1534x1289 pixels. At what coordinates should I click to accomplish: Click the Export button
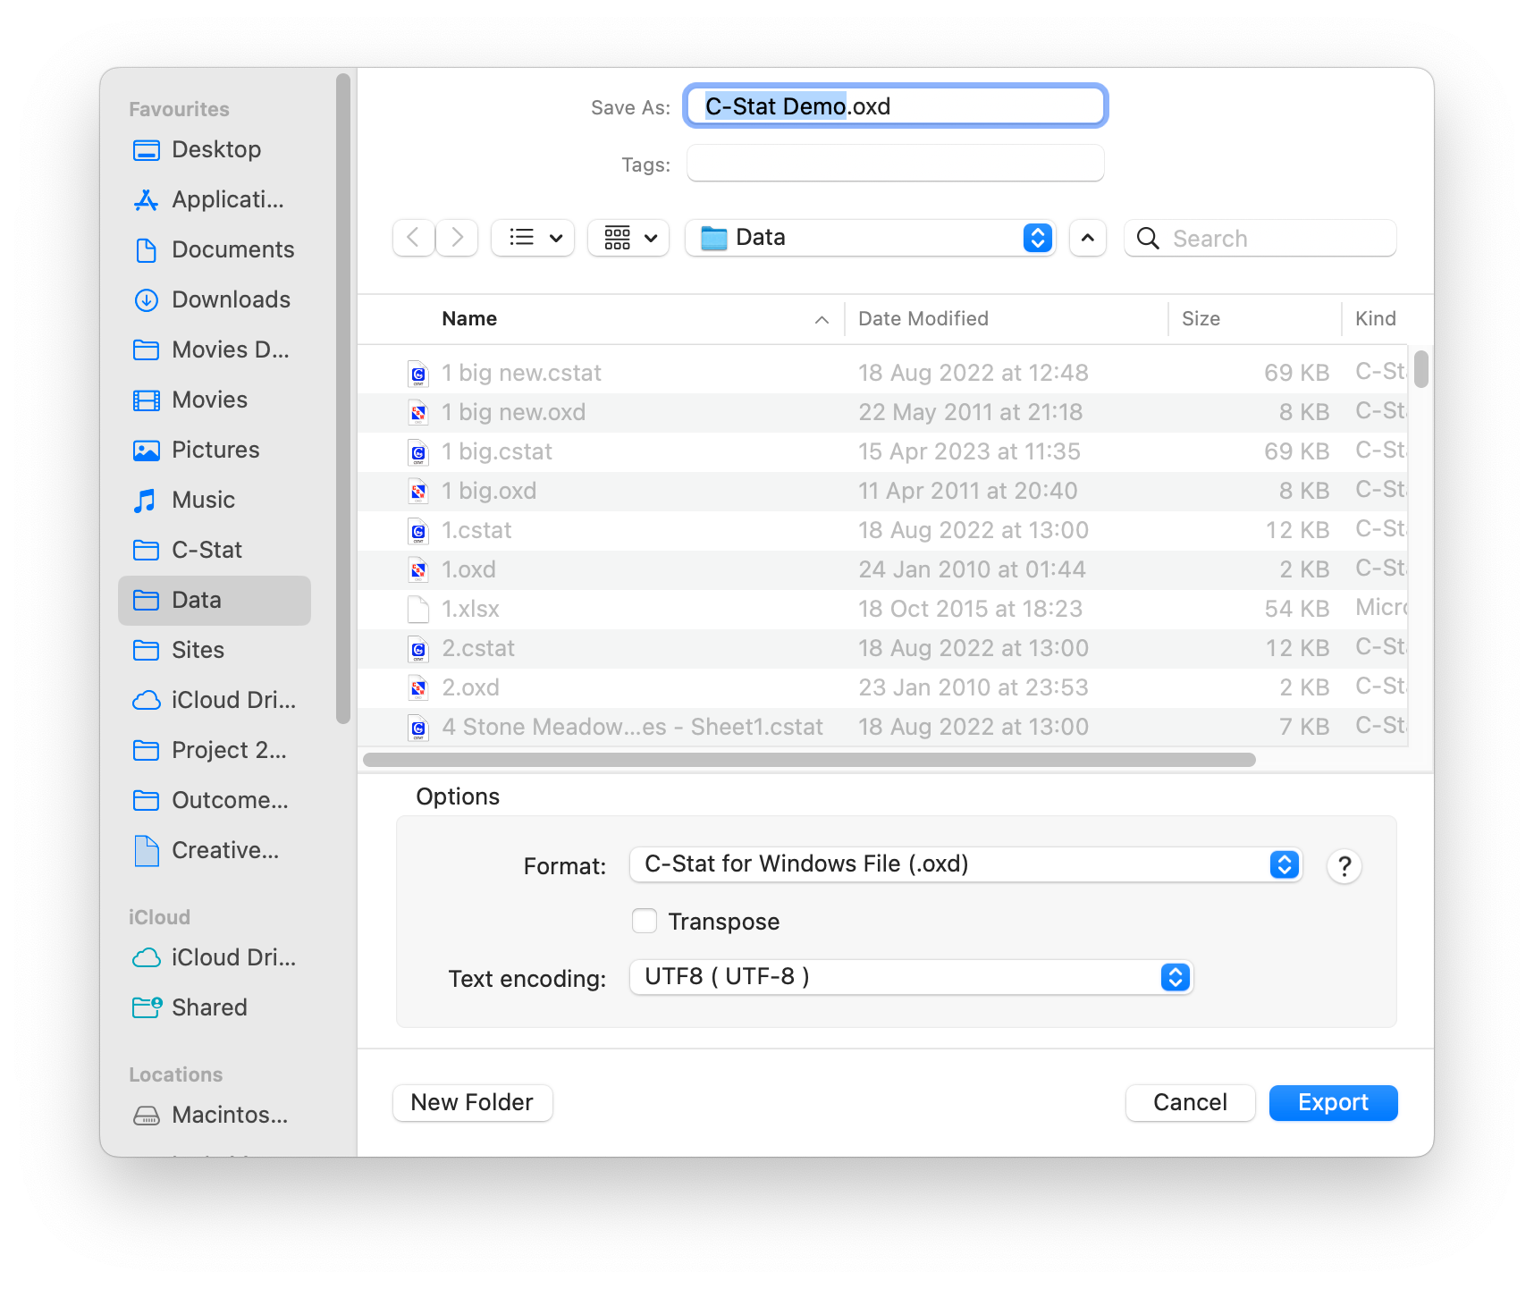click(1332, 1103)
